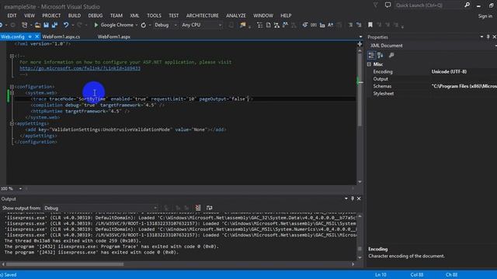Open the Output window options arrow
497x279 pixels.
[346, 198]
